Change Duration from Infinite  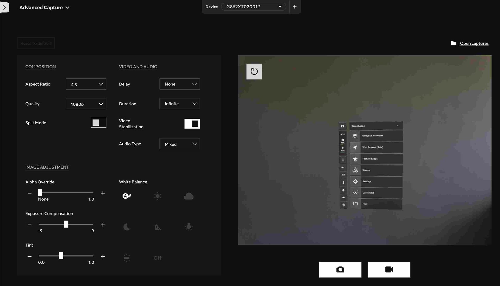[x=179, y=104]
